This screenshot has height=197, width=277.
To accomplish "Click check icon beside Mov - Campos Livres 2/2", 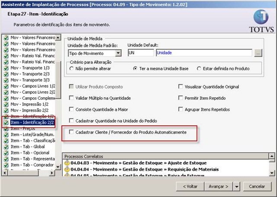I will pyautogui.click(x=6, y=92).
